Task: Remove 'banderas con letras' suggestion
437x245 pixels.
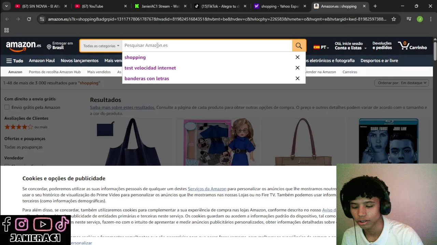Action: click(297, 78)
